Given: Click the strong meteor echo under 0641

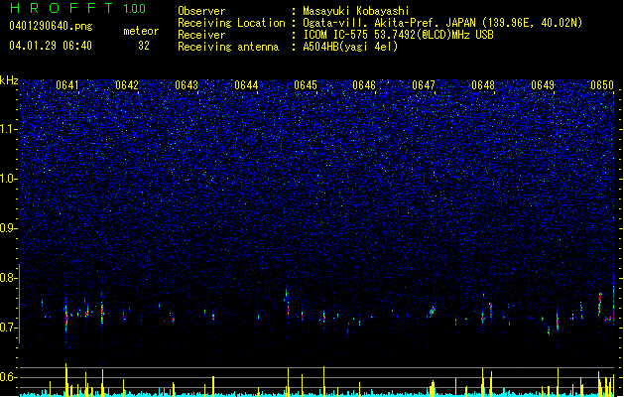Looking at the screenshot, I should point(66,319).
